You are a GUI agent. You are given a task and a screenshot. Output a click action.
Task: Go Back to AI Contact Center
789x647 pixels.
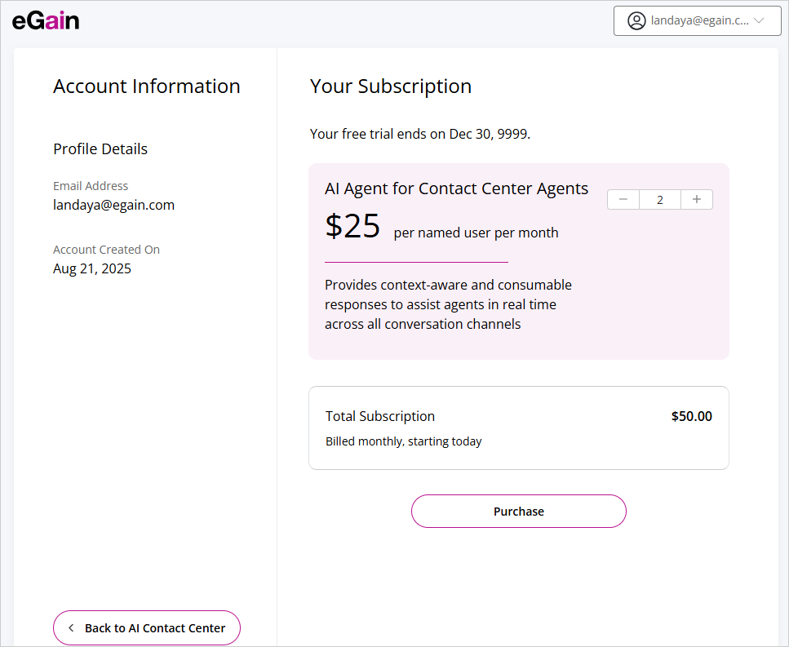pos(147,628)
